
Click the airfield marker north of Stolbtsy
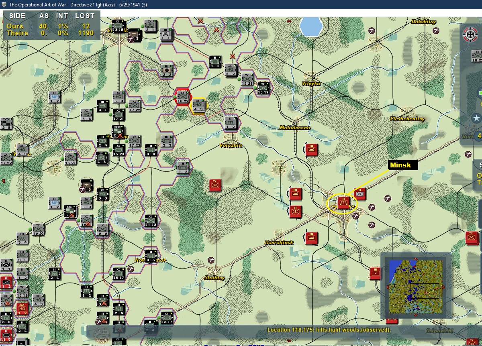click(x=210, y=260)
